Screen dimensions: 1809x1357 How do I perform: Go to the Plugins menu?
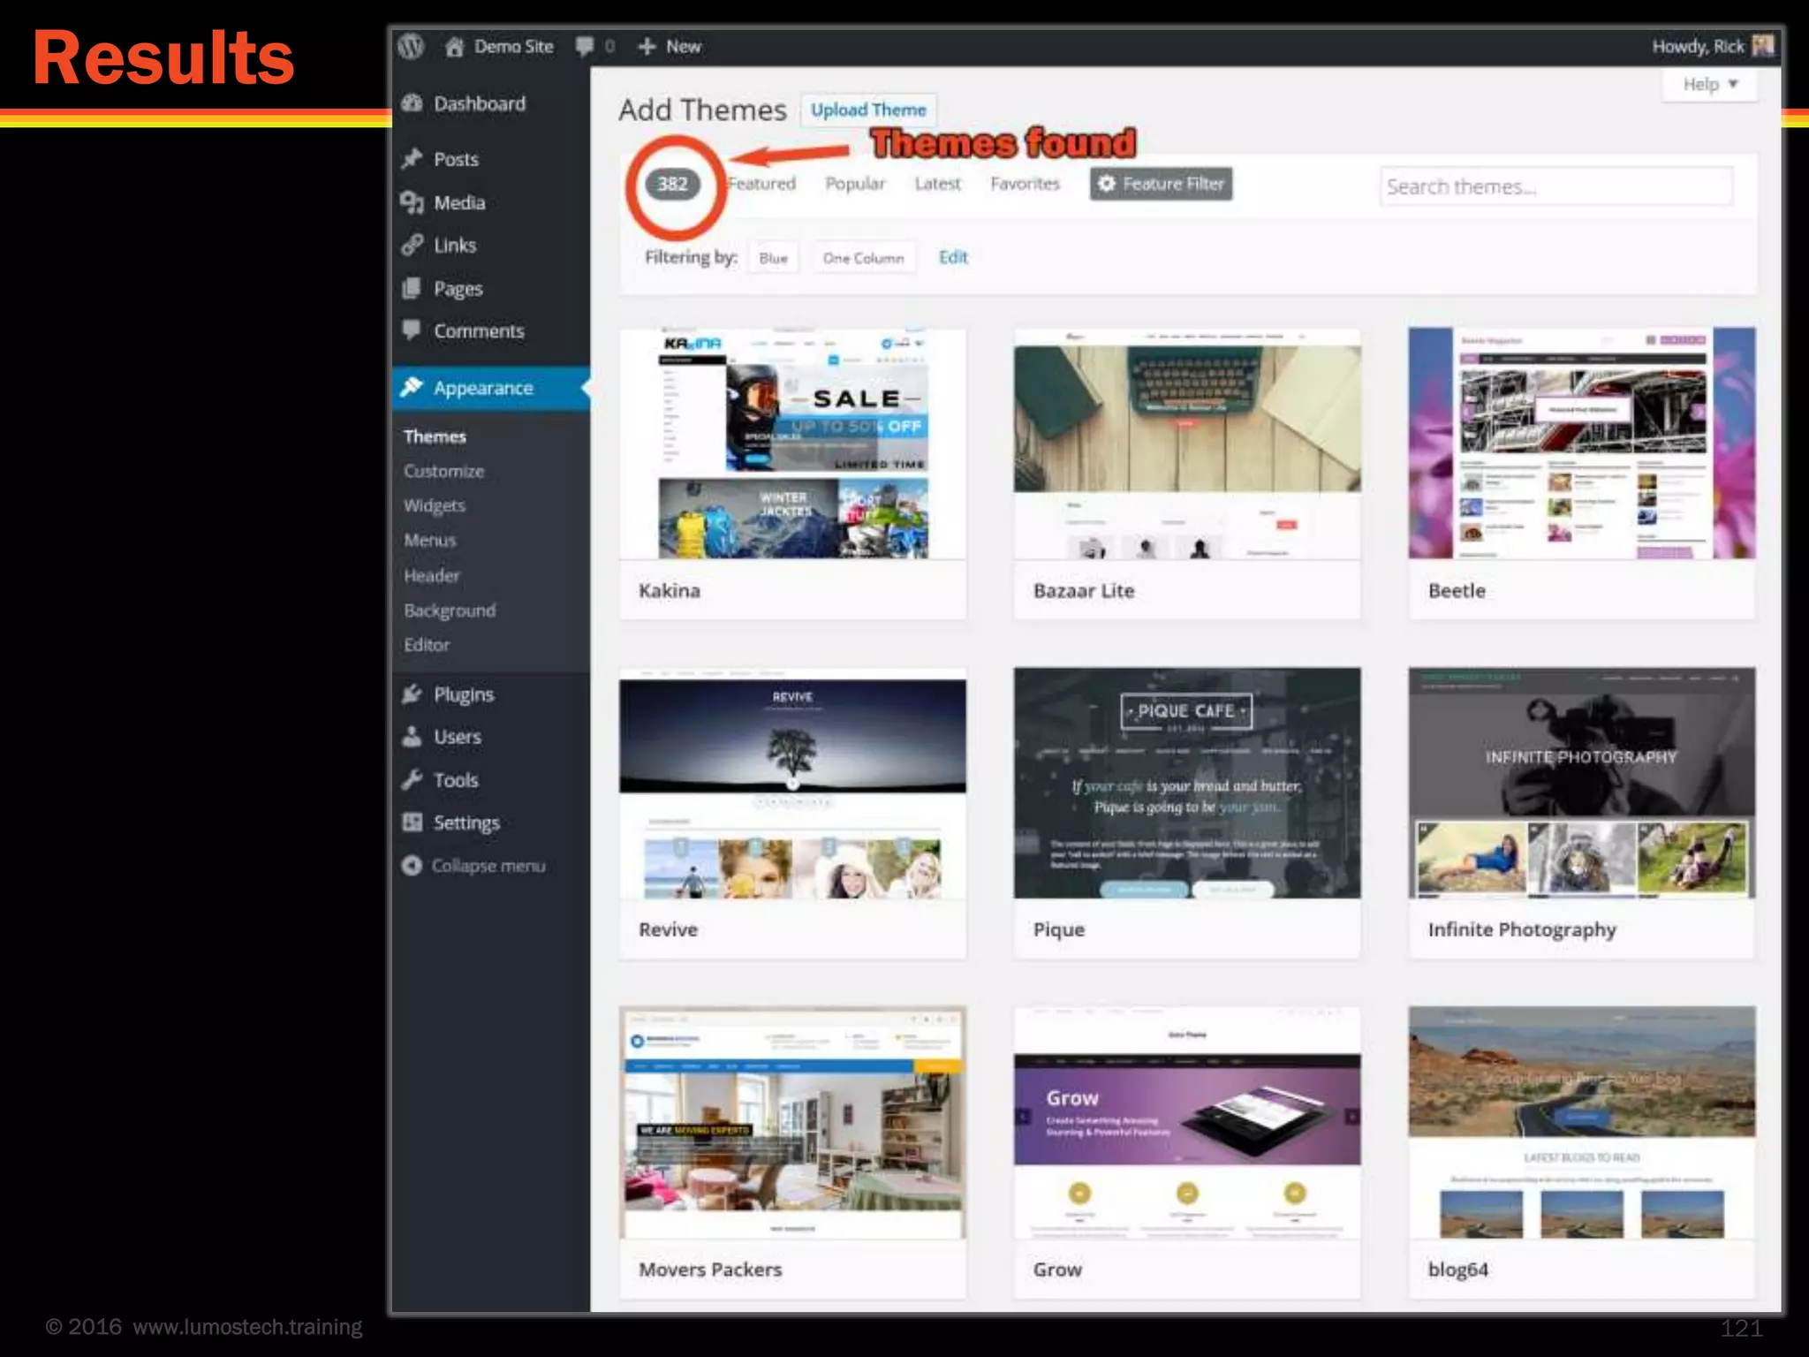click(463, 695)
